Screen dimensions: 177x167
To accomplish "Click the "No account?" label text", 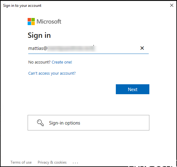I will click(x=39, y=62).
